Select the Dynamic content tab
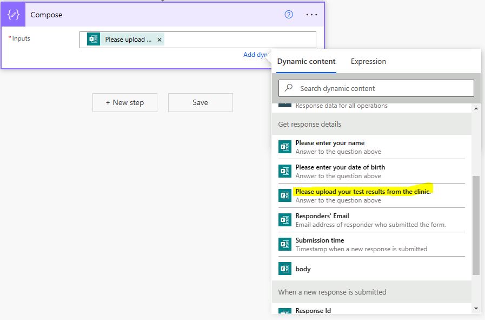Image resolution: width=485 pixels, height=320 pixels. pos(306,62)
